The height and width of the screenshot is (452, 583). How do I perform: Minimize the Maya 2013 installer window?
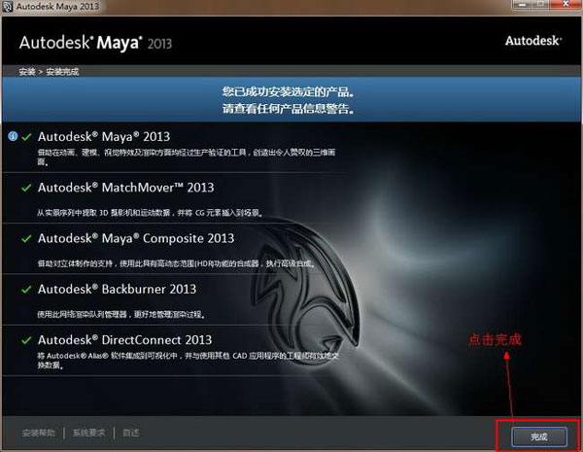pyautogui.click(x=522, y=5)
